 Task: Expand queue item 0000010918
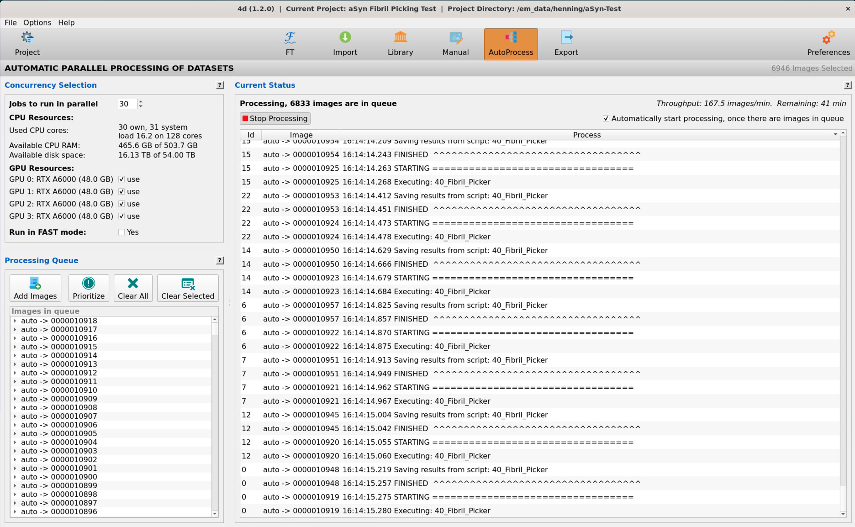pos(15,321)
